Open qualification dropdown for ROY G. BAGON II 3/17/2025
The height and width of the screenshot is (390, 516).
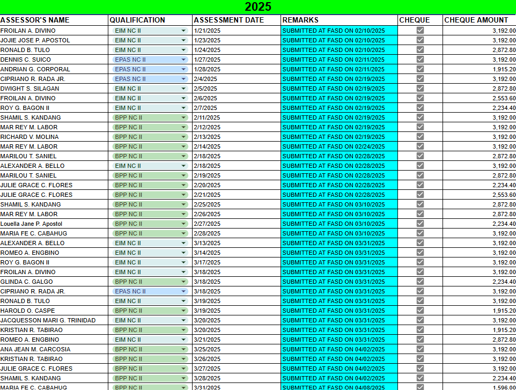183,262
